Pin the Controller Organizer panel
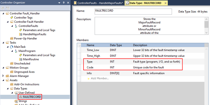Image resolution: width=210 pixels, height=105 pixels. [x=64, y=2]
